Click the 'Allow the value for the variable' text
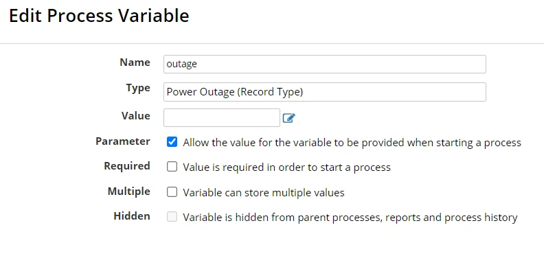 pyautogui.click(x=352, y=143)
